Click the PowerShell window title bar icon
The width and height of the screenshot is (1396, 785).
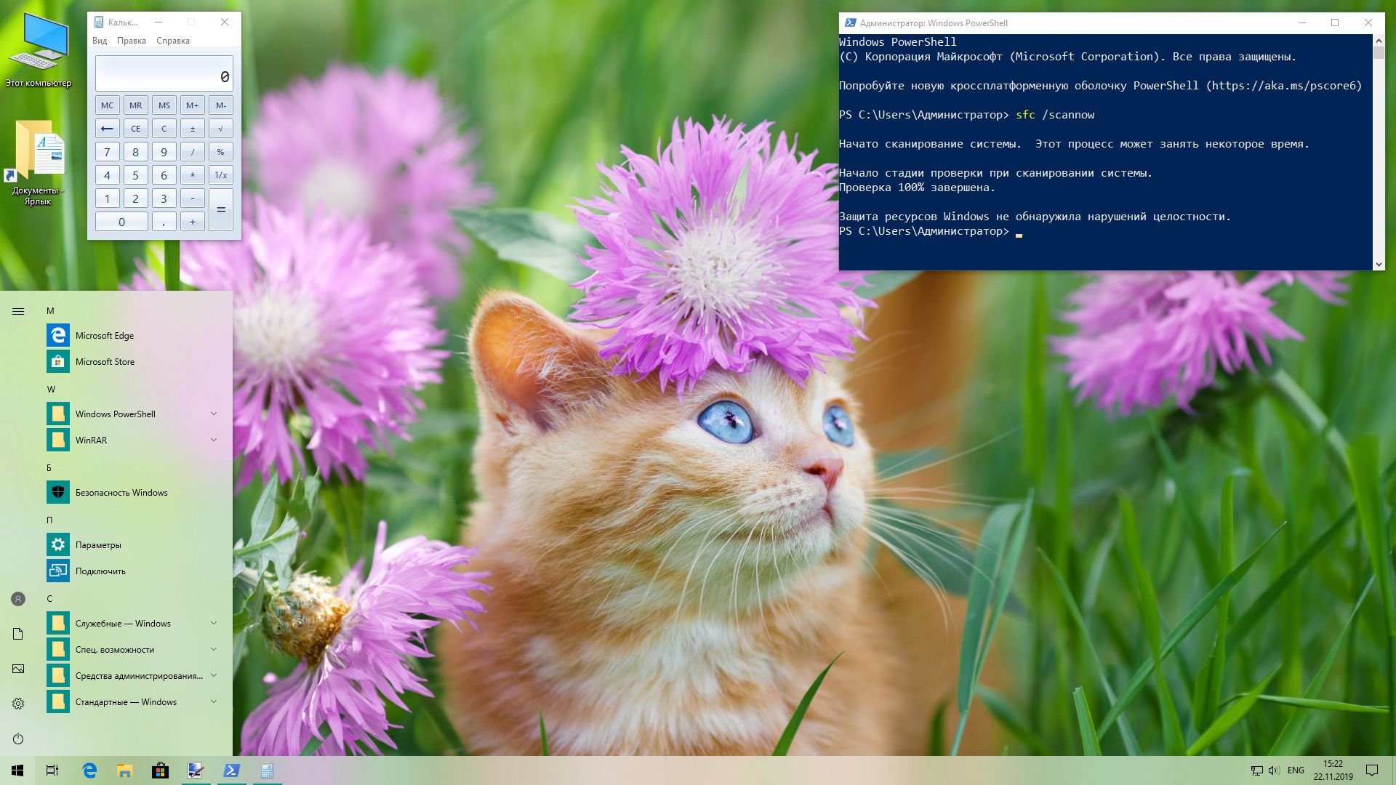849,23
